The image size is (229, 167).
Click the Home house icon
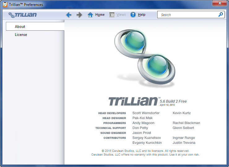[90, 15]
